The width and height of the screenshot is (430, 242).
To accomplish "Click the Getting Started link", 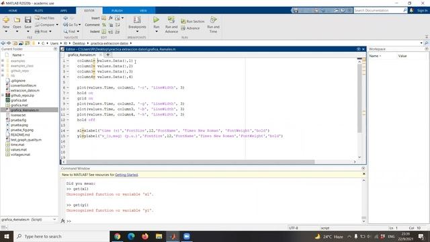I will pyautogui.click(x=126, y=175).
